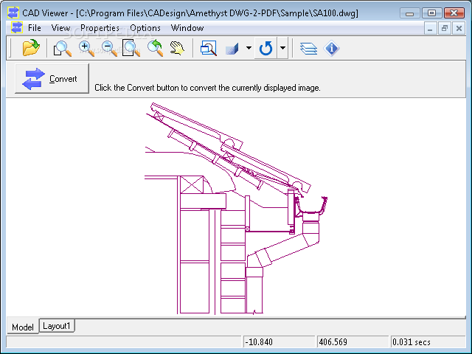Click the roof detail drawing in canvas
Screen dimensions: 472x354
coord(236,208)
